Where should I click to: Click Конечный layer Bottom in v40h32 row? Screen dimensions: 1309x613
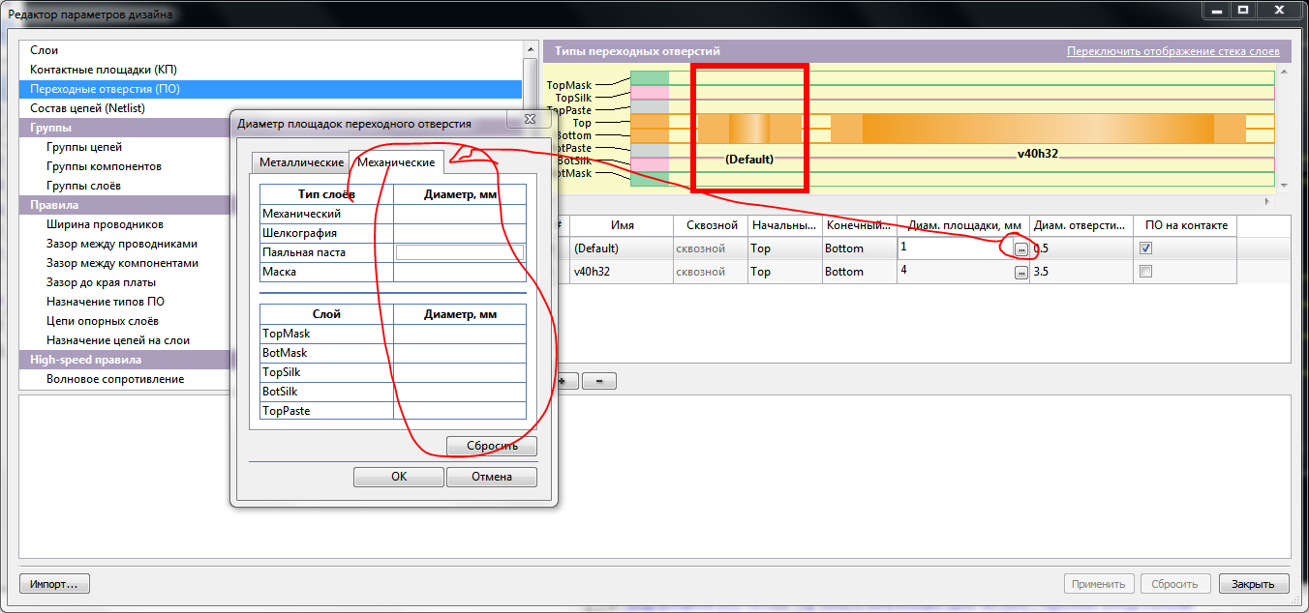click(859, 272)
